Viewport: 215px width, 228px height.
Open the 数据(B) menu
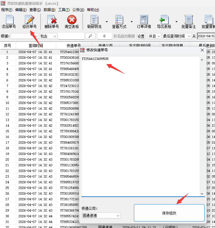coord(49,10)
